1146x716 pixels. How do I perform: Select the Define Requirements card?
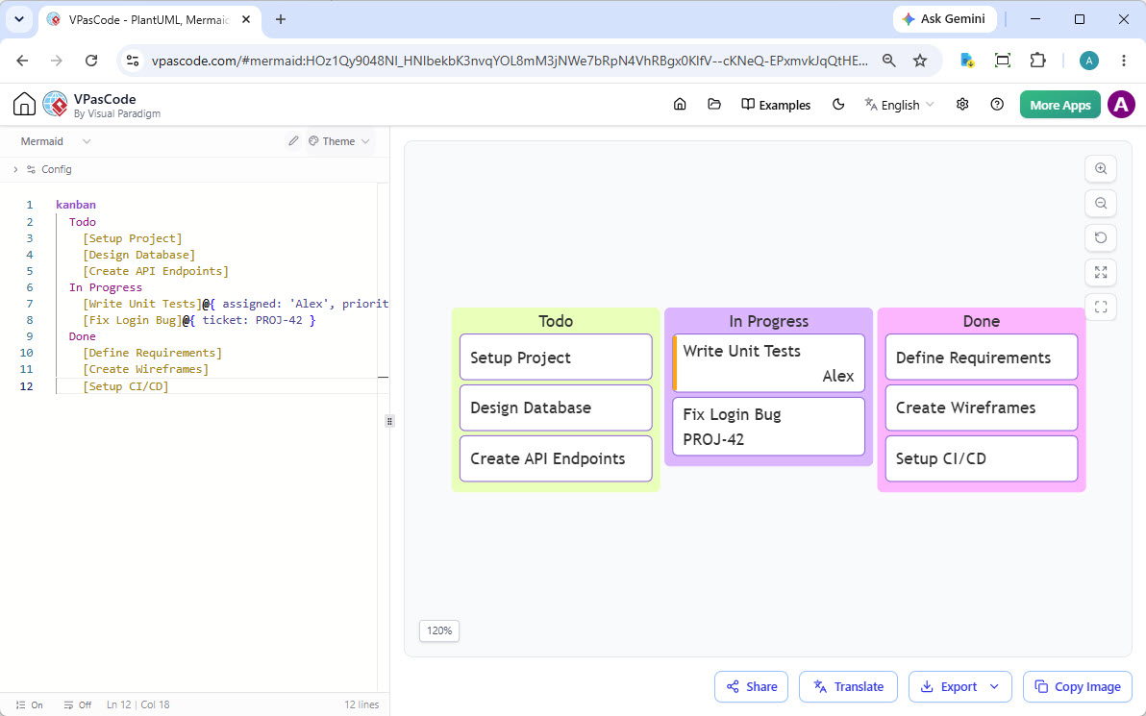(x=981, y=358)
